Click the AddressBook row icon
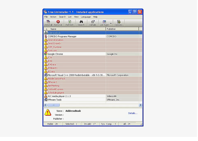Image resolution: width=198 pixels, height=141 pixels. click(x=46, y=33)
